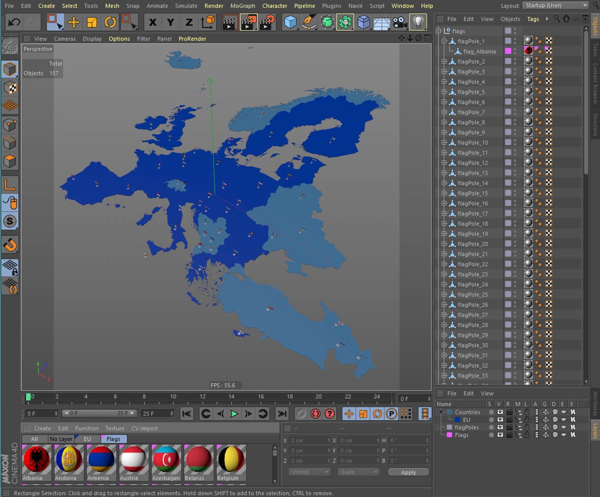
Task: Expand the flagPole_2 tree item
Action: coord(444,62)
